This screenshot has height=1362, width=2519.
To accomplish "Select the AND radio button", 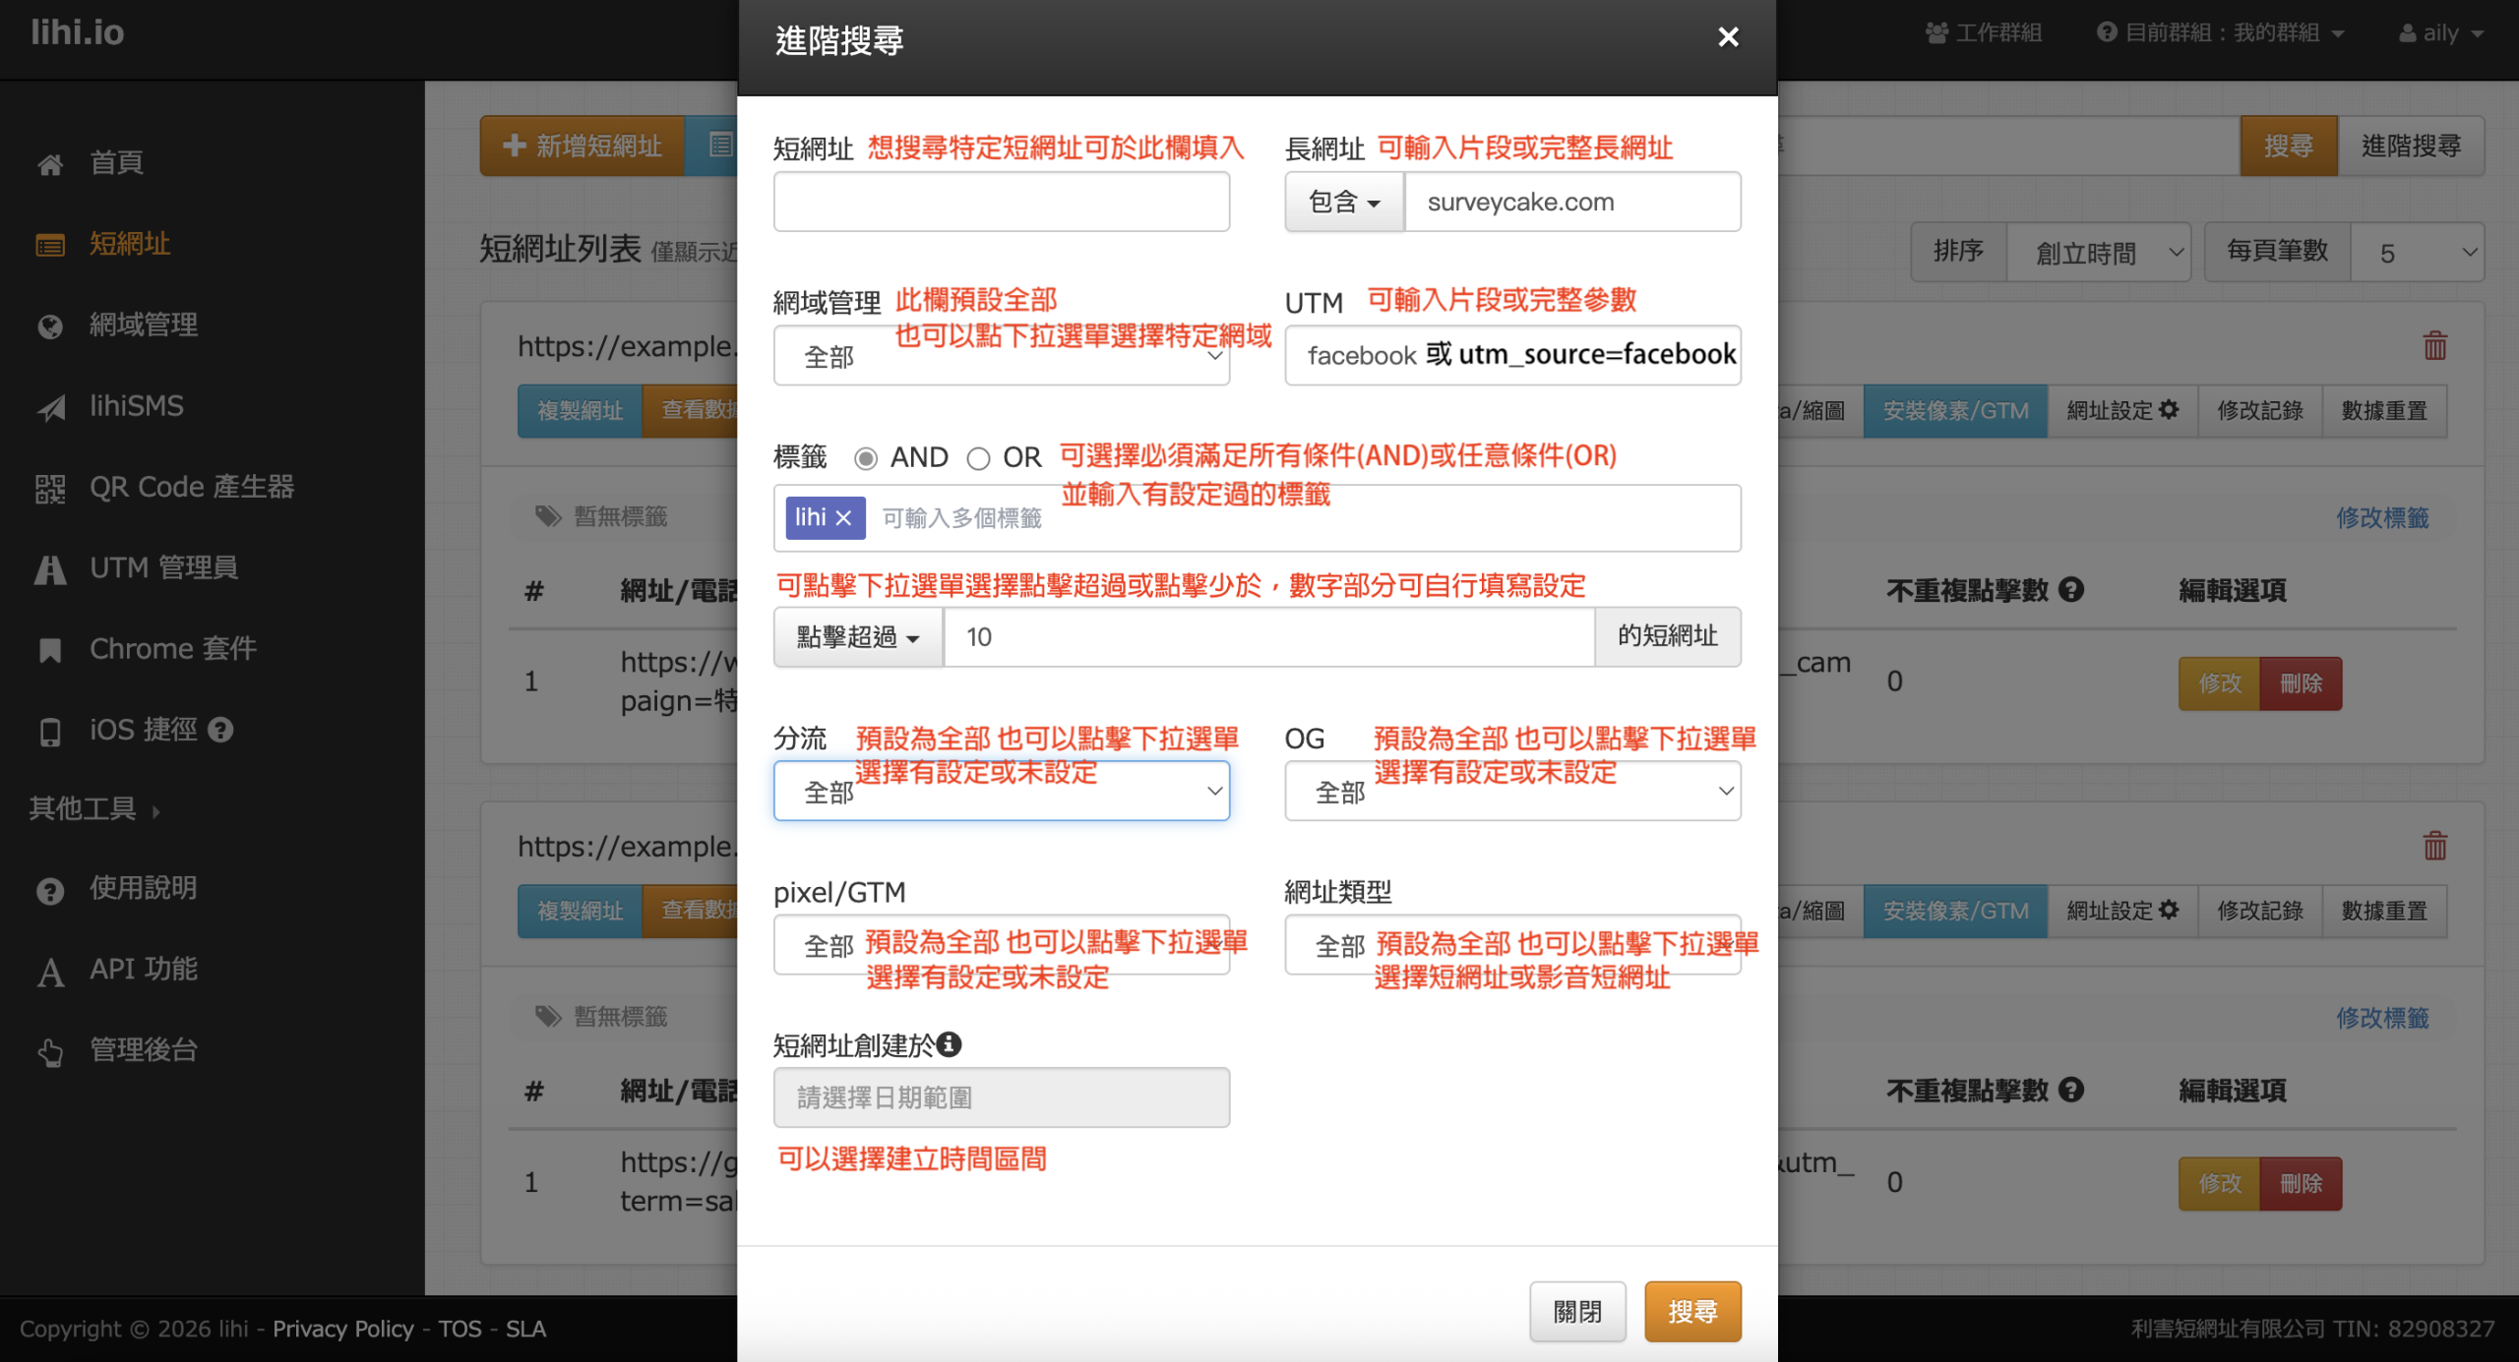I will (x=865, y=458).
